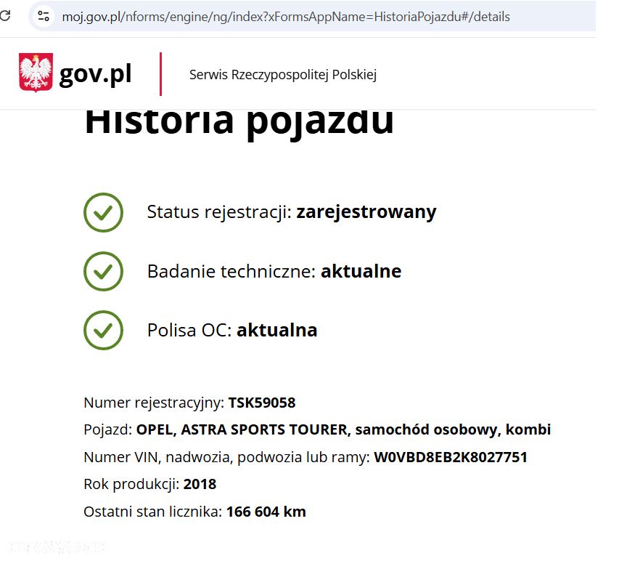Image resolution: width=627 pixels, height=561 pixels.
Task: Click the 'Polisa OC:' label
Action: [189, 331]
